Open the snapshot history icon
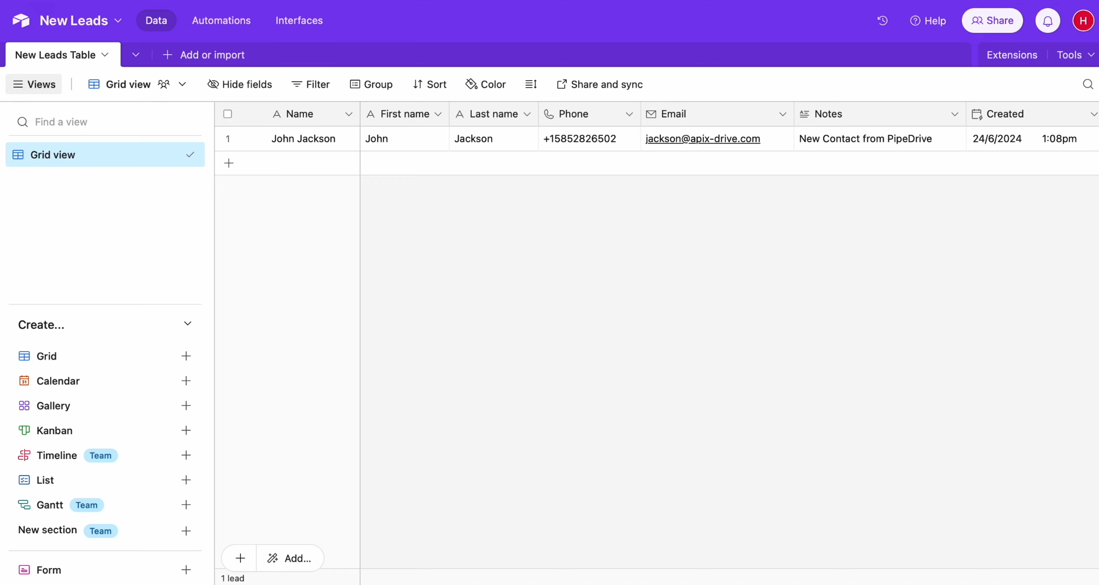Image resolution: width=1099 pixels, height=585 pixels. pyautogui.click(x=882, y=20)
